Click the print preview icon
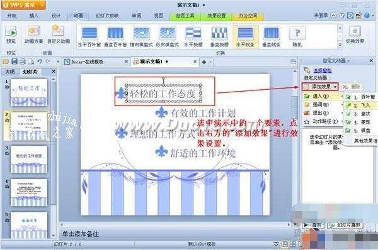 [x=31, y=62]
